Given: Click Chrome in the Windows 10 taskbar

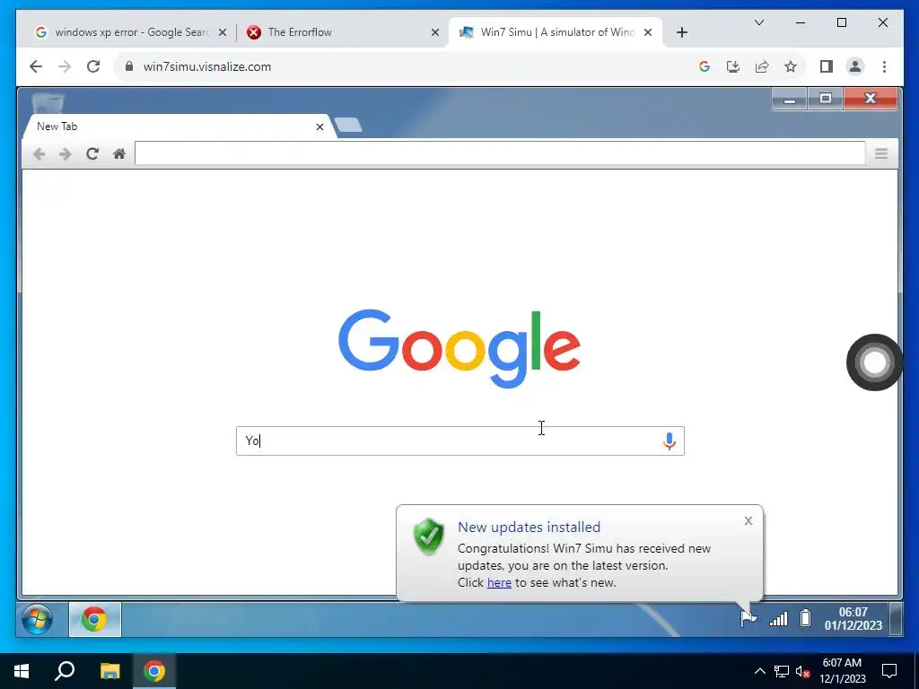Looking at the screenshot, I should [154, 671].
